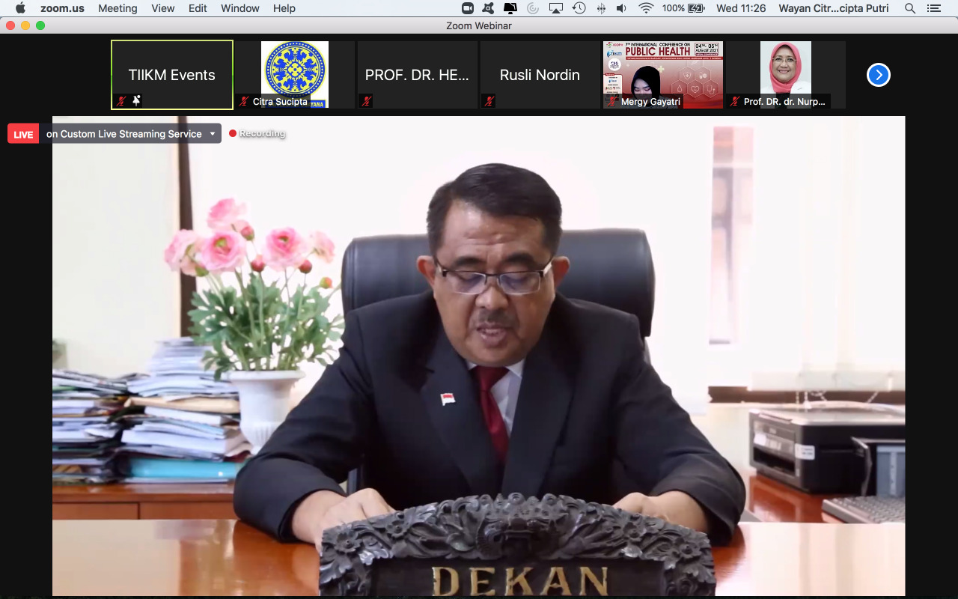Select the TIIKM Events video thumbnail
The image size is (958, 599).
pyautogui.click(x=172, y=75)
